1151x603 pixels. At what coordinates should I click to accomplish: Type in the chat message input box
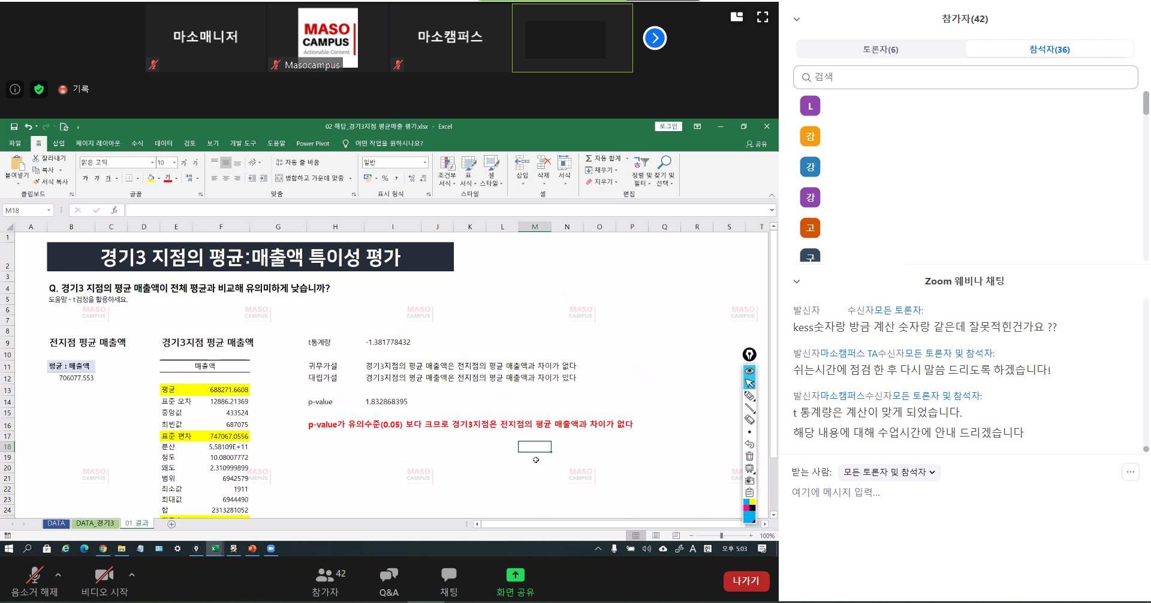pyautogui.click(x=959, y=492)
